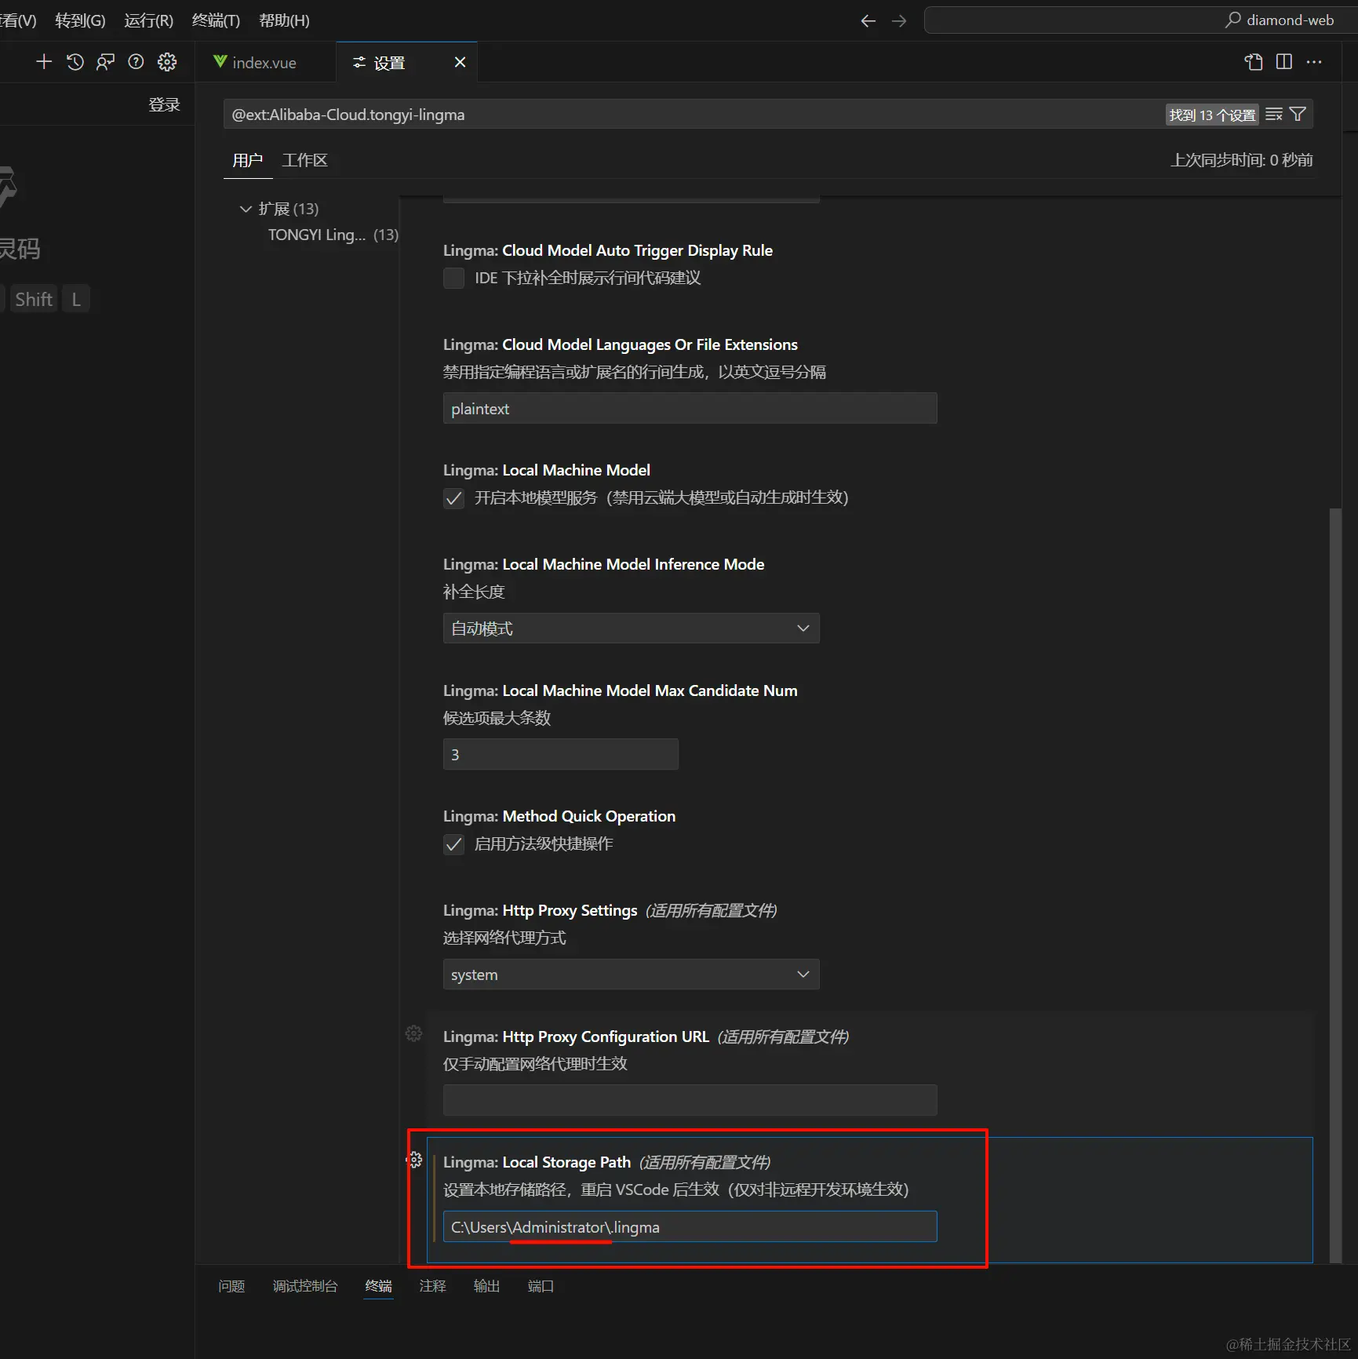Click the feedback person icon
Viewport: 1358px width, 1359px height.
click(105, 62)
